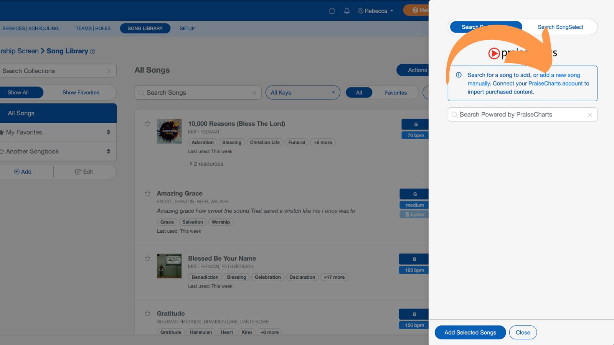Expand +17 more tags on Blessed Be Your Name

334,277
